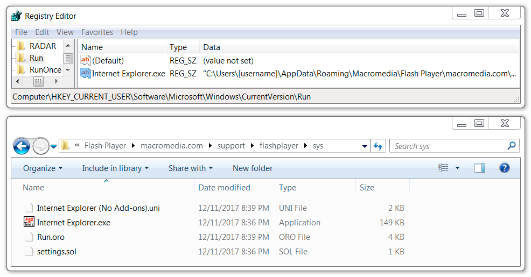Open the recent locations dropdown arrow
Screen dimensions: 531x277
(x=53, y=146)
